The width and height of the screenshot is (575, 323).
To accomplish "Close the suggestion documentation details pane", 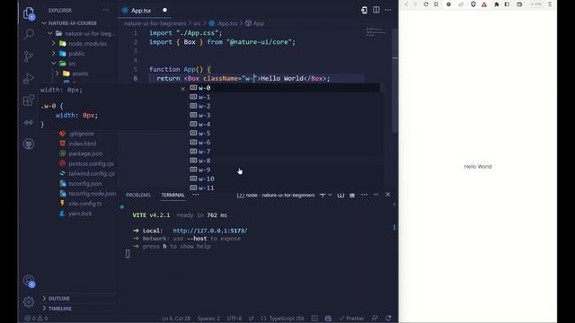I will coord(183,89).
